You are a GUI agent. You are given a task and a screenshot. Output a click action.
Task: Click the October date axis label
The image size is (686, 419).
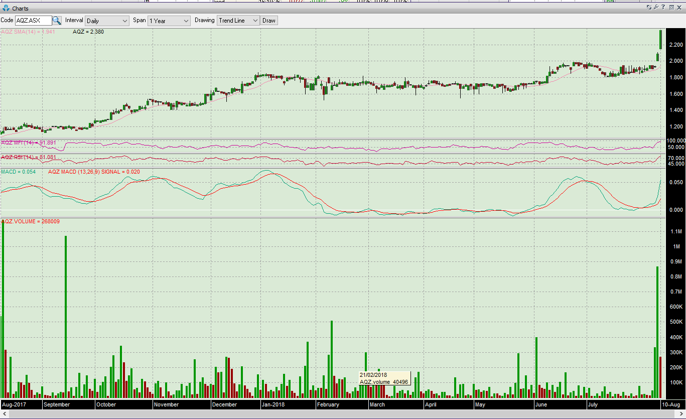106,404
